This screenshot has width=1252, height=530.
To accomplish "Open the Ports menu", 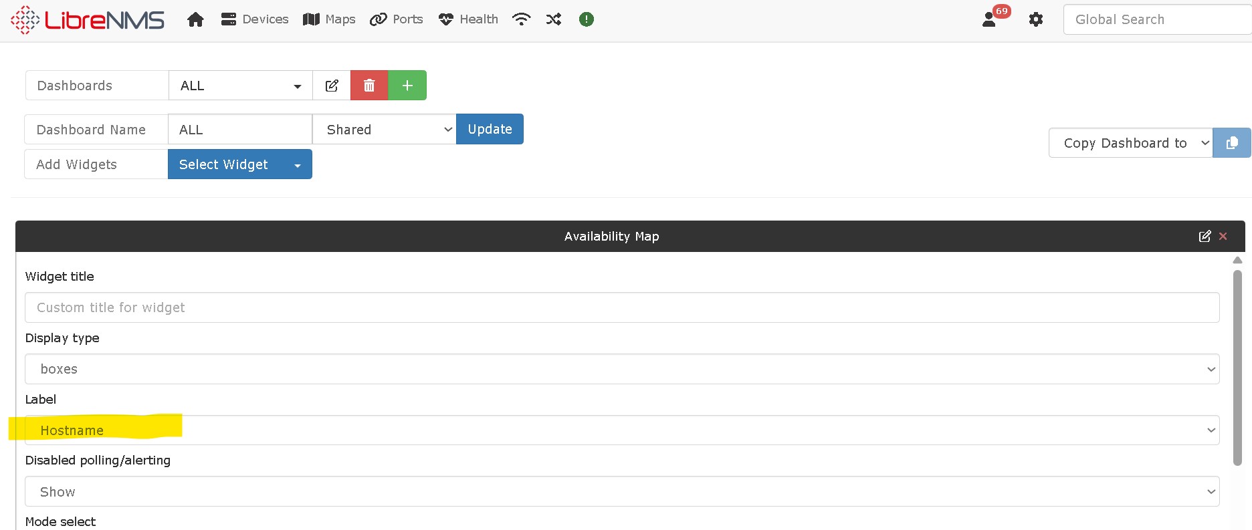I will (x=397, y=19).
